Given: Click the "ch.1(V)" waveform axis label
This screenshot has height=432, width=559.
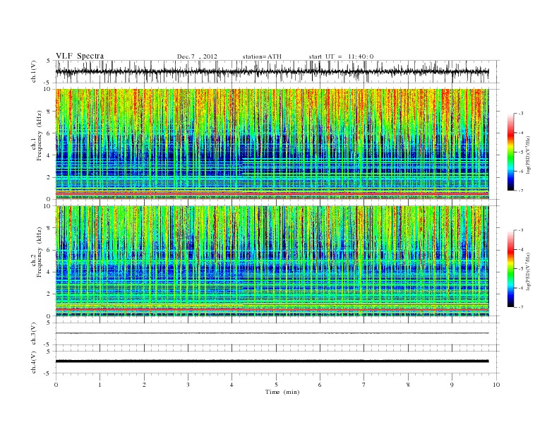Looking at the screenshot, I should pos(34,71).
